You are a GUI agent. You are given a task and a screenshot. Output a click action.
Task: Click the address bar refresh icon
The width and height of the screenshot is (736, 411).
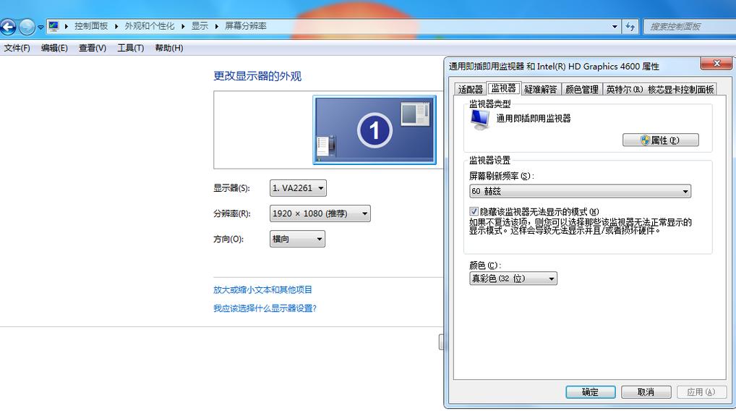point(630,27)
